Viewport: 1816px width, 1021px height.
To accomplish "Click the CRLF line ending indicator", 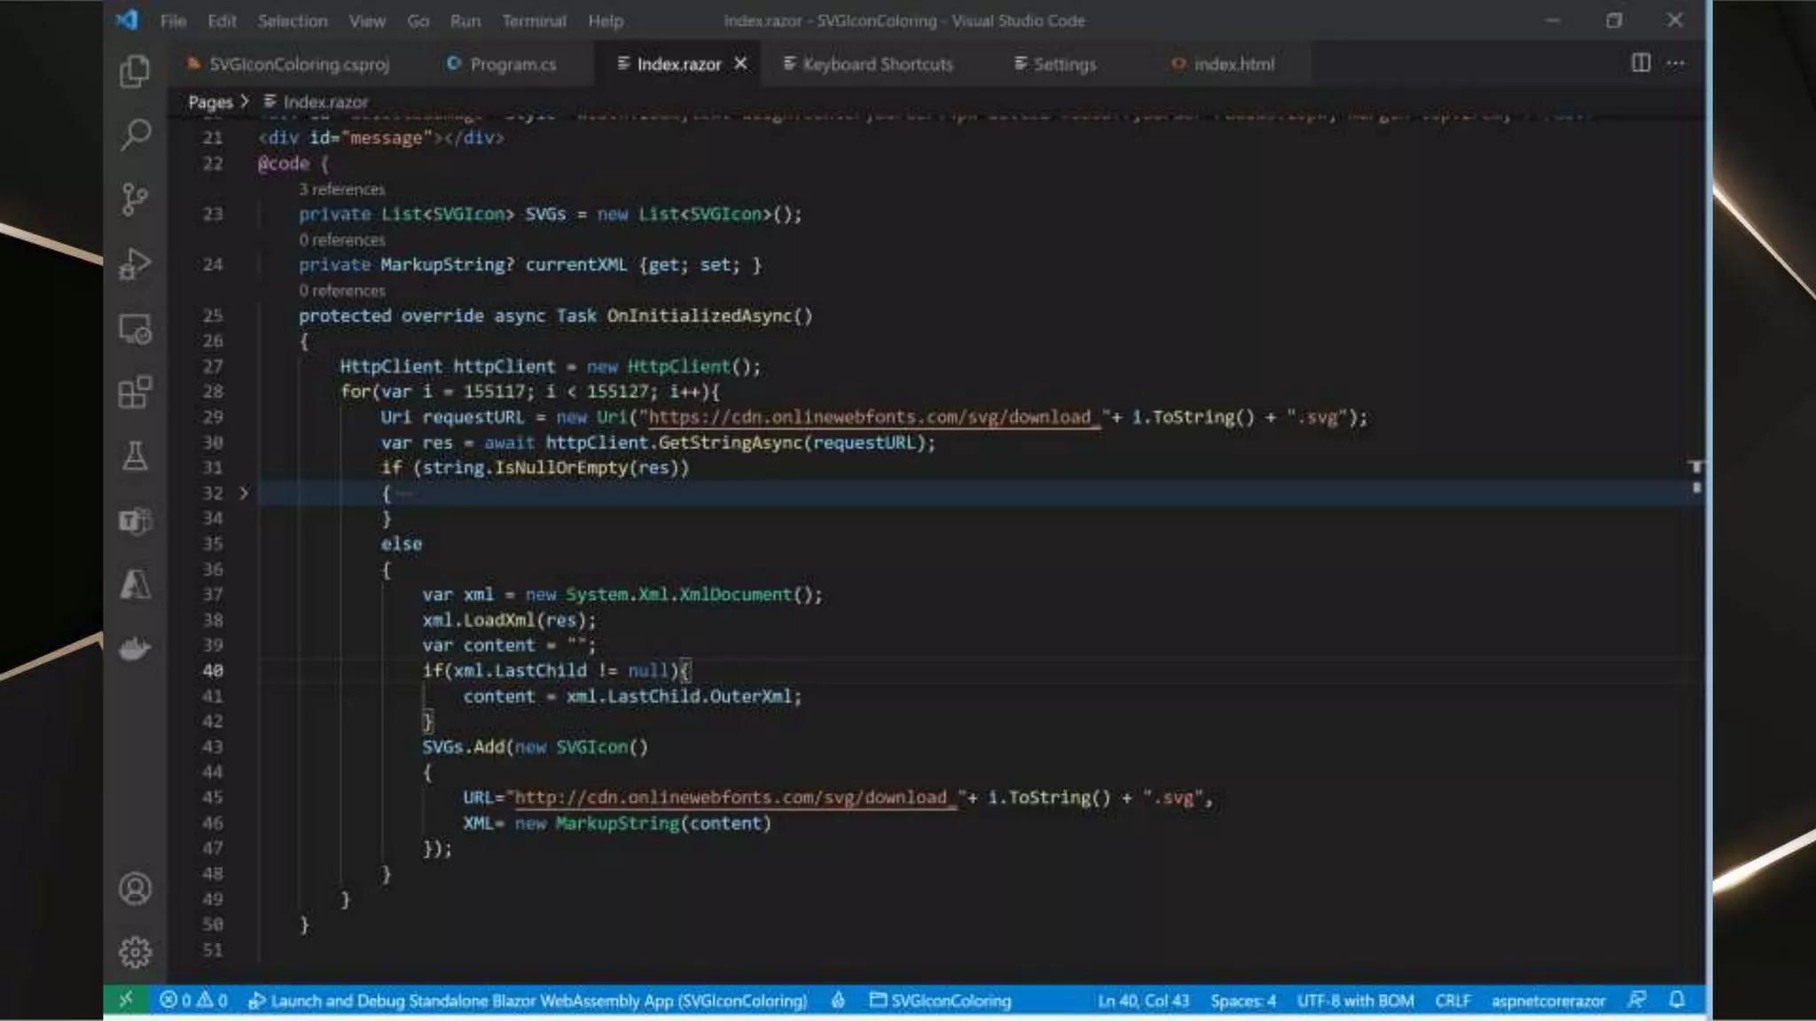I will [1452, 1001].
